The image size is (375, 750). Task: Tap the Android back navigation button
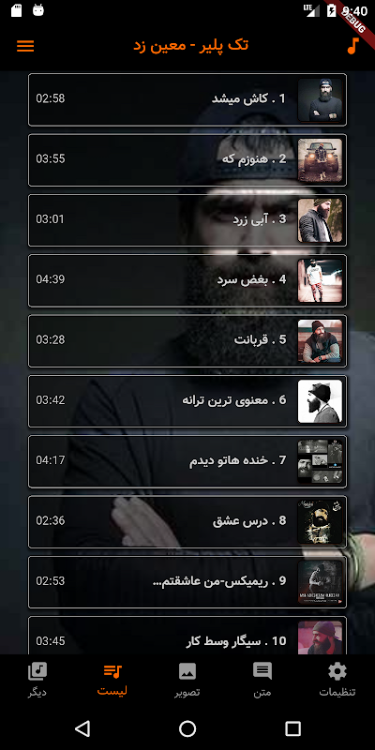click(x=82, y=728)
